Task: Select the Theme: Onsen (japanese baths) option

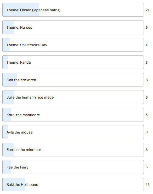Action: [x=73, y=10]
